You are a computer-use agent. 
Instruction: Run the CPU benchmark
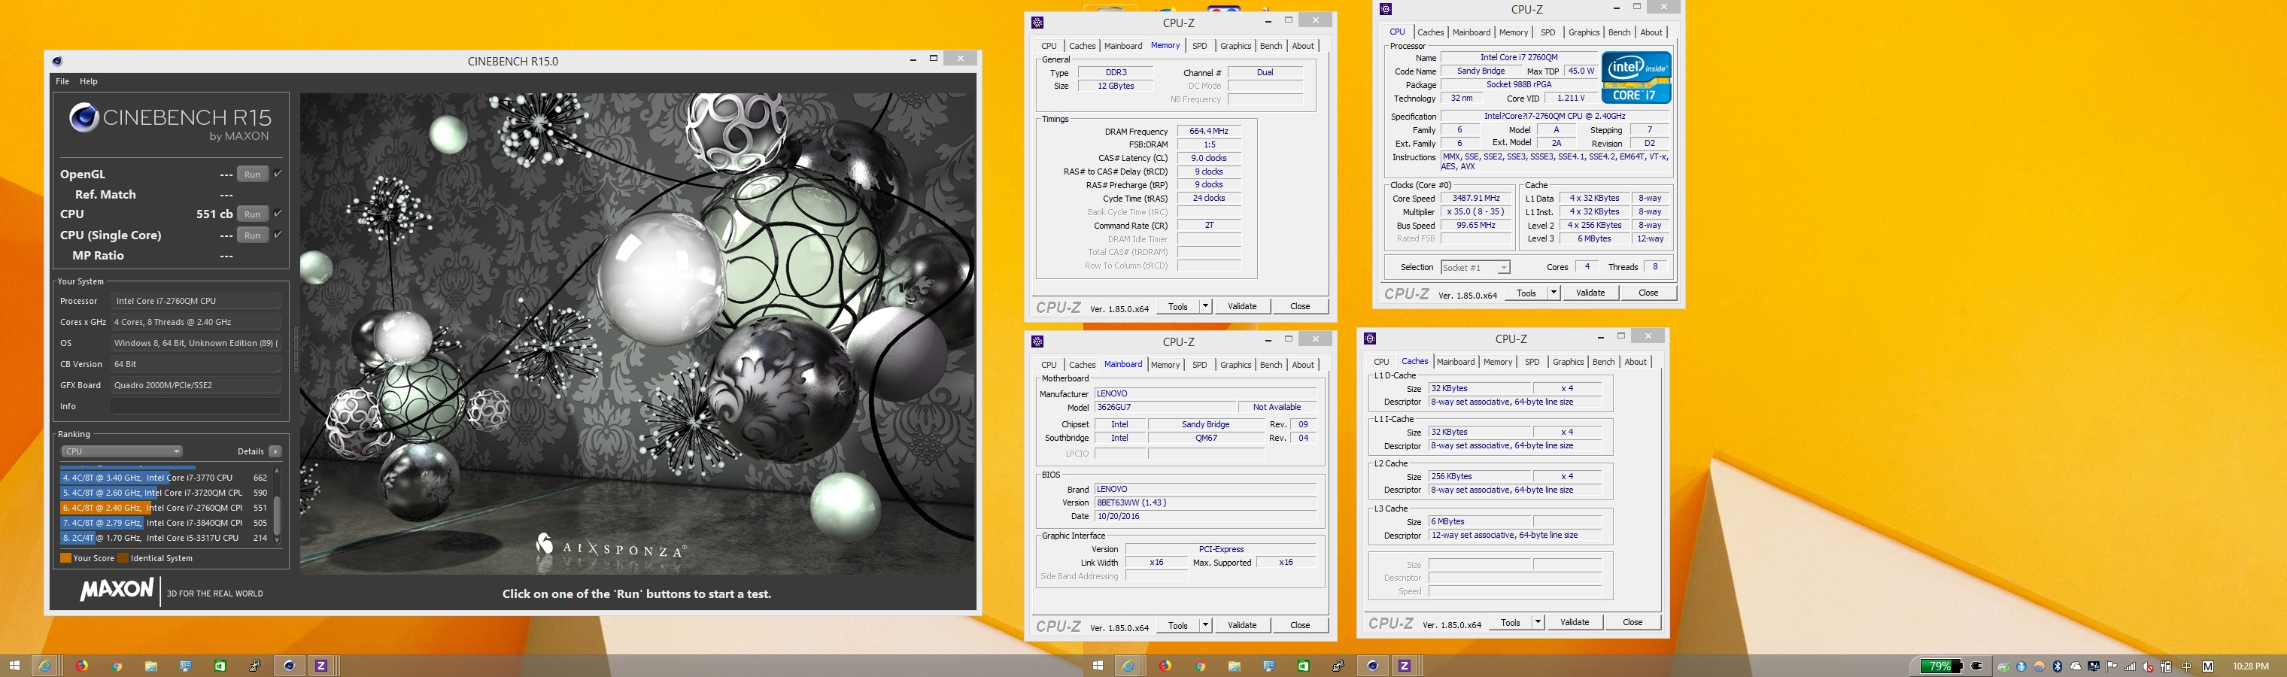click(x=253, y=214)
